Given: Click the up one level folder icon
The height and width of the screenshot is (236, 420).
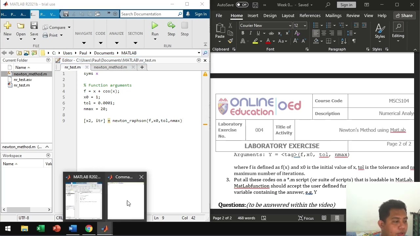Looking at the screenshot, I should coord(19,53).
